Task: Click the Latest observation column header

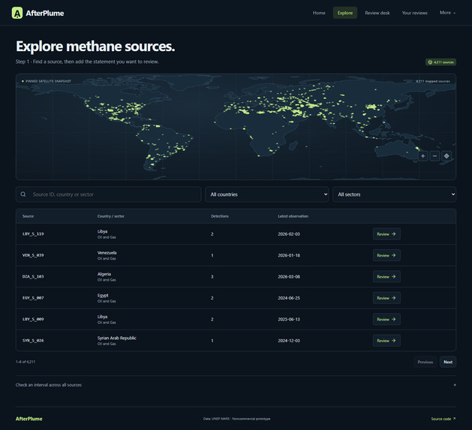Action: (293, 216)
